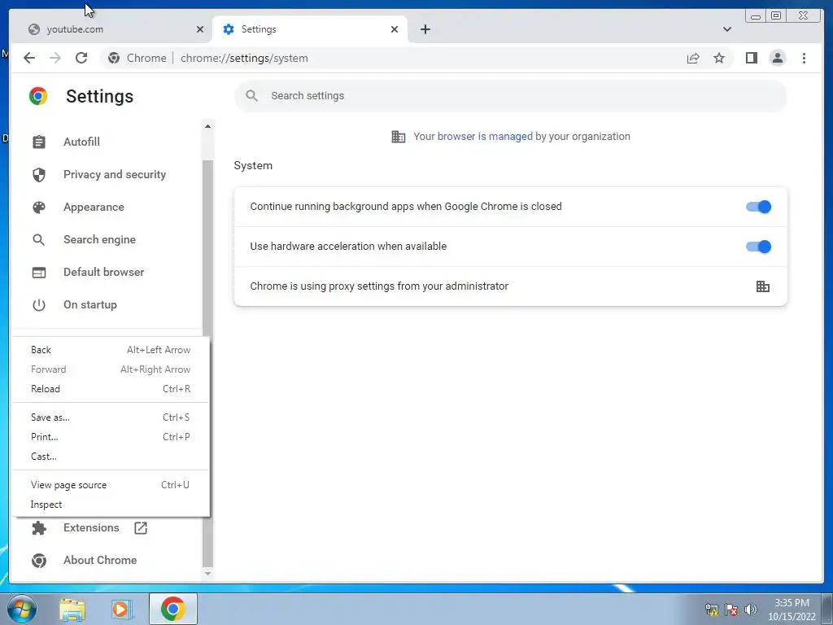Click sidebar scrollbar down arrow
Viewport: 833px width, 625px height.
[207, 574]
